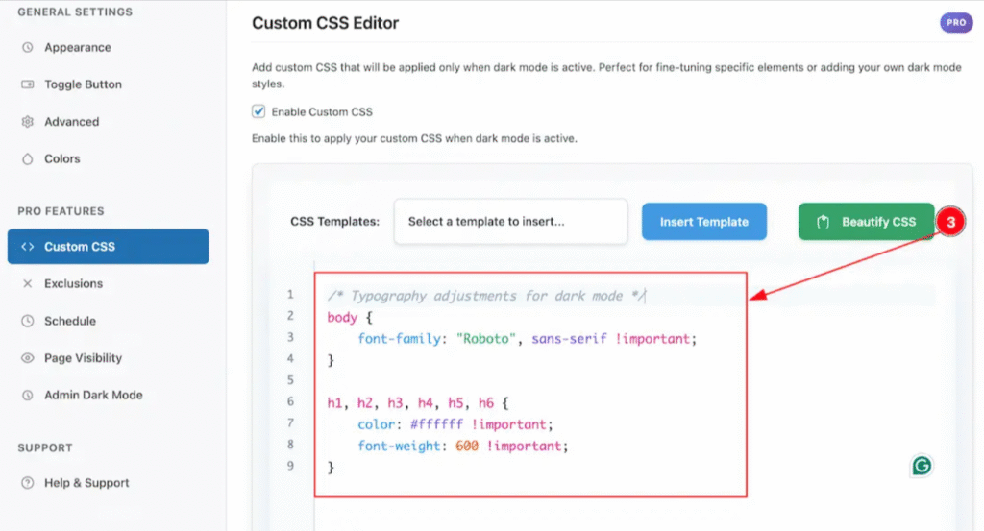Viewport: 984px width, 531px height.
Task: Click the PRO badge next to the editor title
Action: click(956, 23)
